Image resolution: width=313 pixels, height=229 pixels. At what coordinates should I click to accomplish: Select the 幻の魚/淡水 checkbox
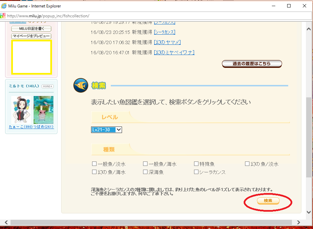pos(247,164)
